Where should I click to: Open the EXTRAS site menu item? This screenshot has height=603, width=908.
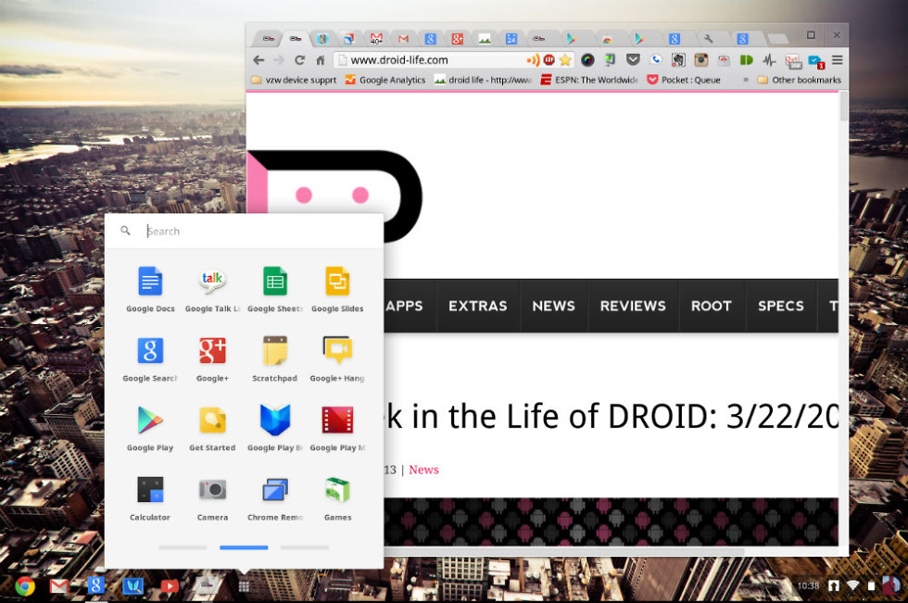(477, 306)
